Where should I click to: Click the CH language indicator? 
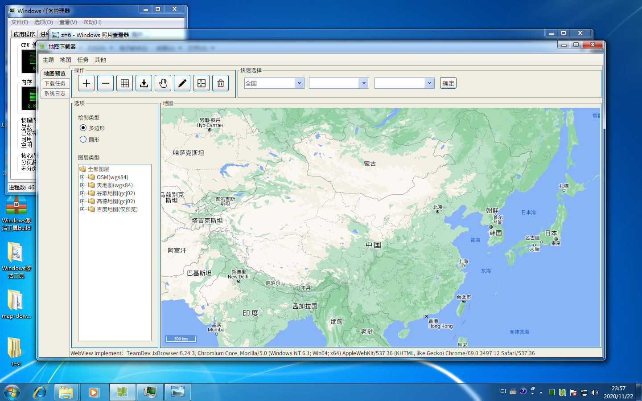pyautogui.click(x=503, y=392)
